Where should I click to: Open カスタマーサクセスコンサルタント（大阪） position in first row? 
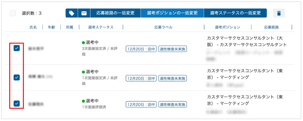point(247,41)
